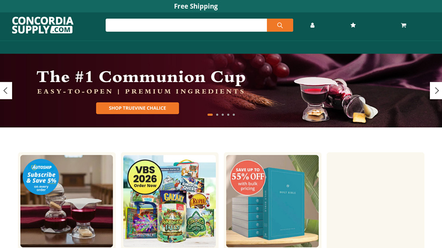Select the first carousel indicator dot

(210, 115)
